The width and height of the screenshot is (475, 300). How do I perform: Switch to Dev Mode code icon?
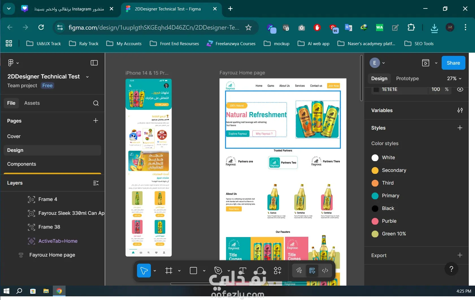click(x=325, y=271)
